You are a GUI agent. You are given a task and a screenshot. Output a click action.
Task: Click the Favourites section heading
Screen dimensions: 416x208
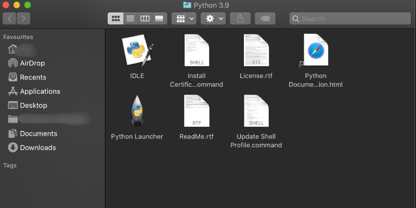pyautogui.click(x=18, y=37)
